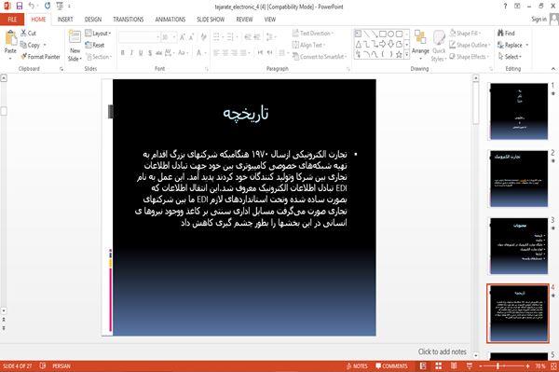The image size is (559, 372).
Task: Click the Increase Font Size icon
Action: tap(183, 37)
